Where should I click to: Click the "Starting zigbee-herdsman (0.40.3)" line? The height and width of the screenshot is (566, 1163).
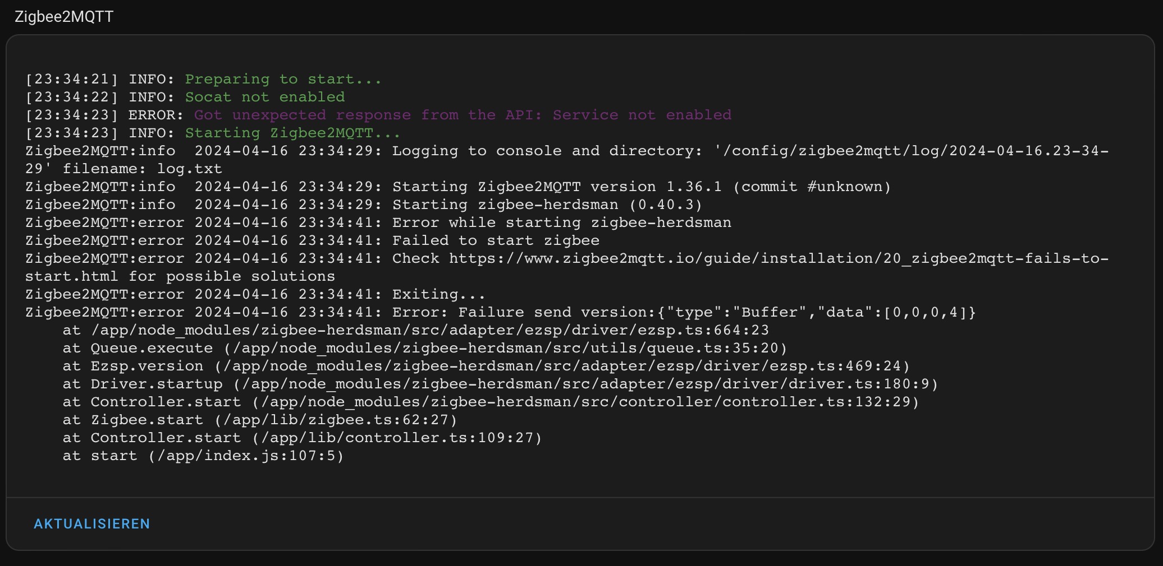[547, 205]
